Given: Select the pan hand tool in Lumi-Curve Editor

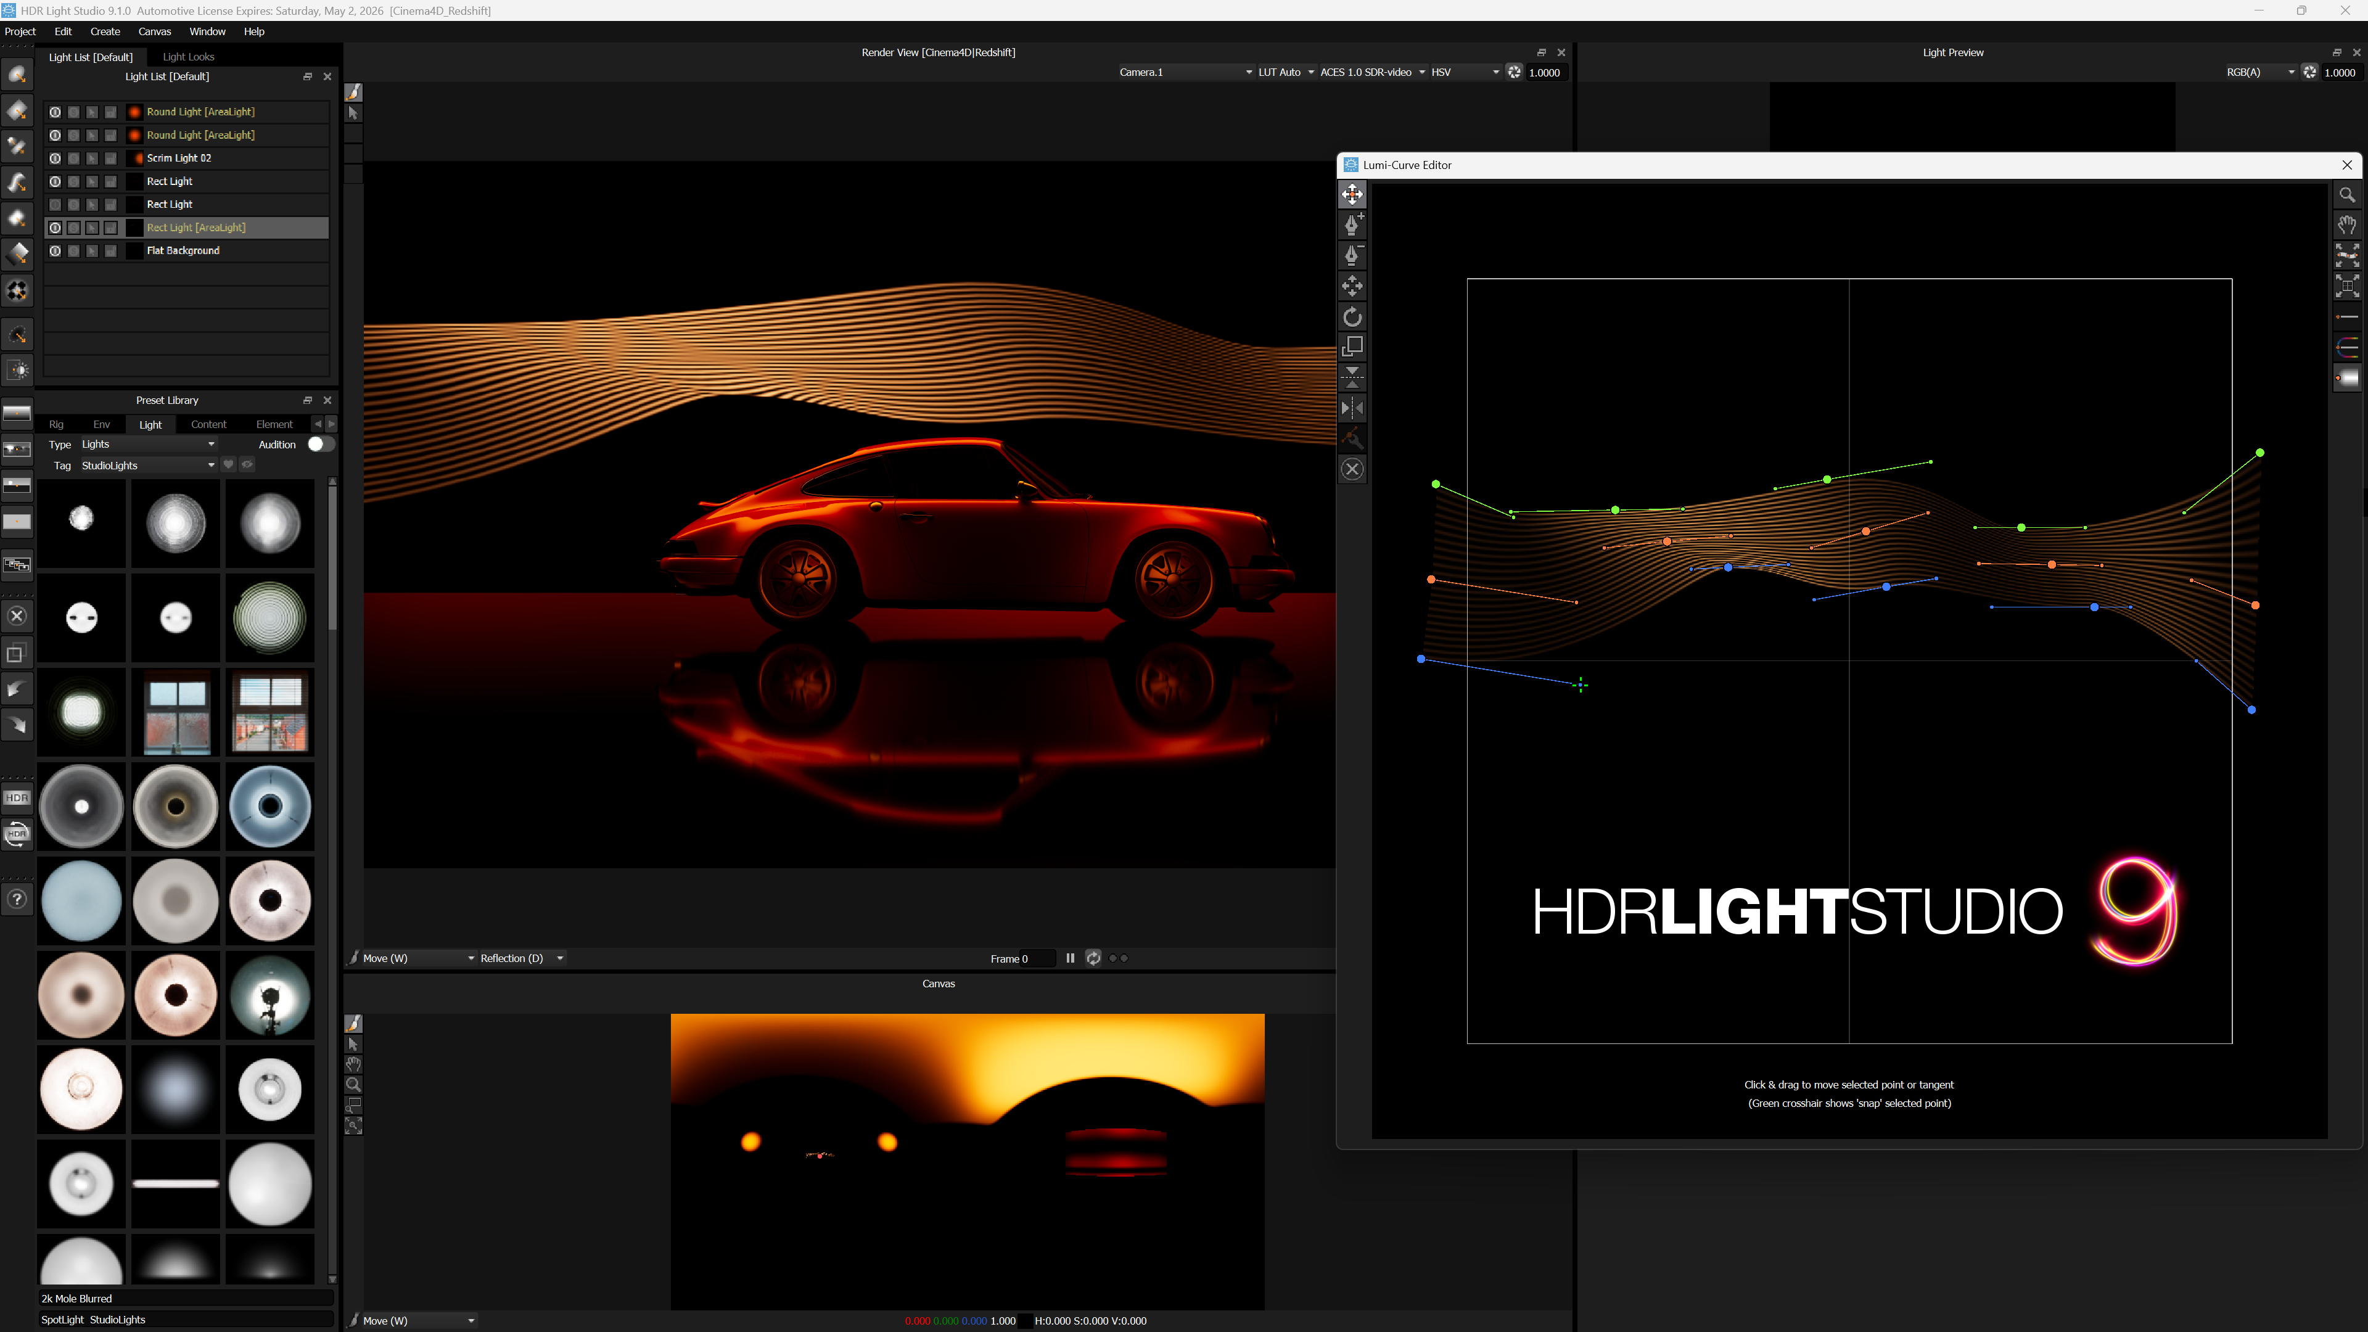Looking at the screenshot, I should point(2347,225).
